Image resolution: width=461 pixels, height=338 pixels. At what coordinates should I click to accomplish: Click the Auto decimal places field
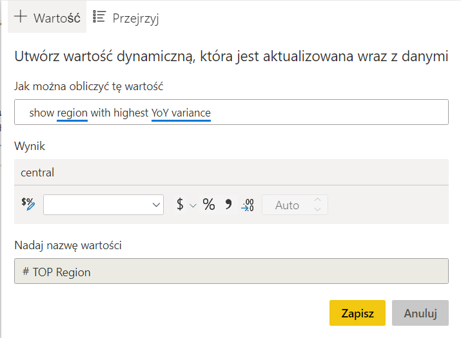click(287, 205)
